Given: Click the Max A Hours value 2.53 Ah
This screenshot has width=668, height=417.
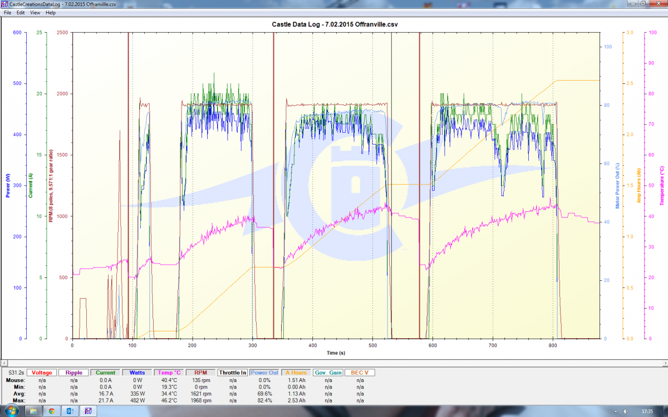Looking at the screenshot, I should tap(296, 400).
